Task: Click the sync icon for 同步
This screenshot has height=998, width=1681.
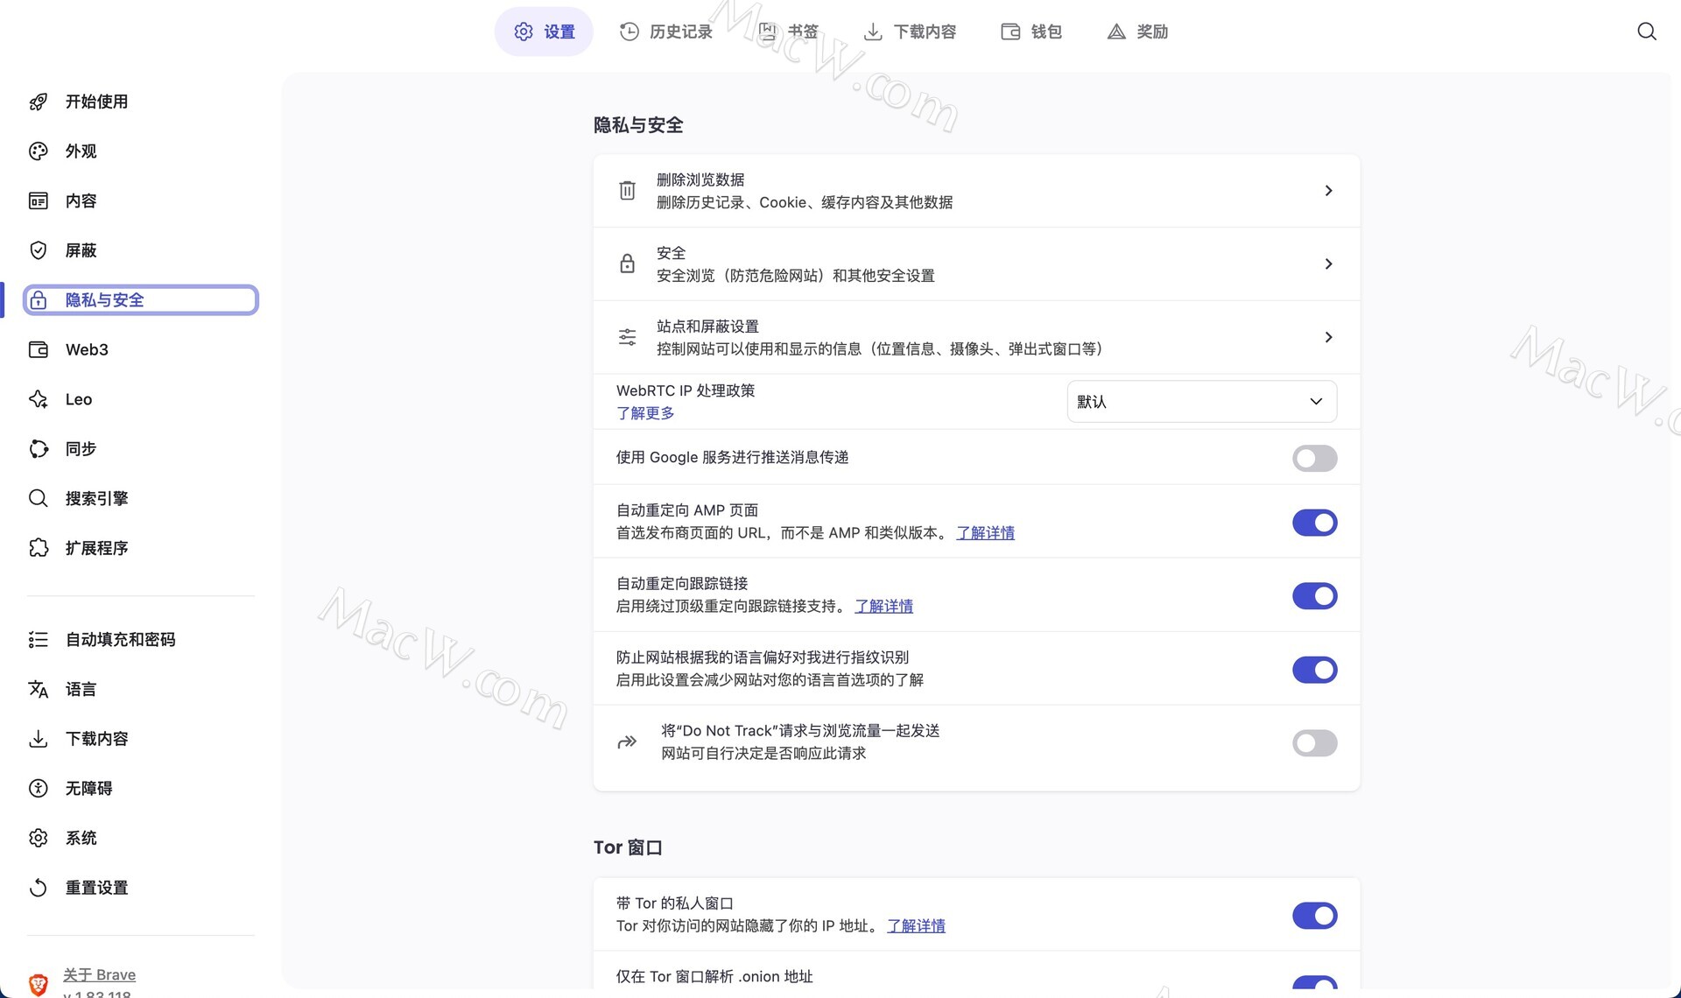Action: click(38, 449)
